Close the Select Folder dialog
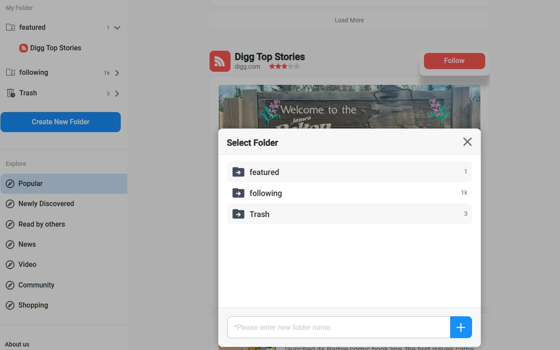Viewport: 560px width, 350px height. tap(467, 142)
